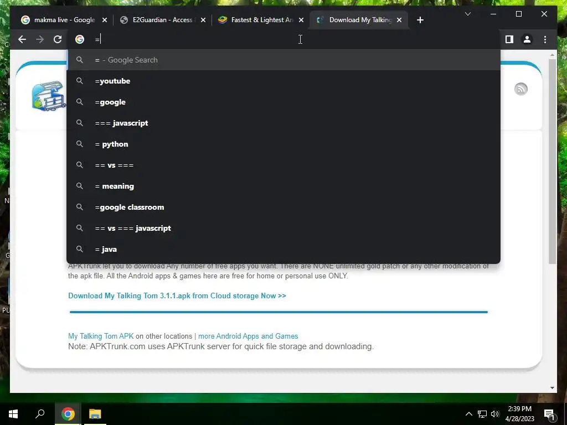
Task: Pick the '=== javascript' suggestion
Action: pyautogui.click(x=283, y=123)
